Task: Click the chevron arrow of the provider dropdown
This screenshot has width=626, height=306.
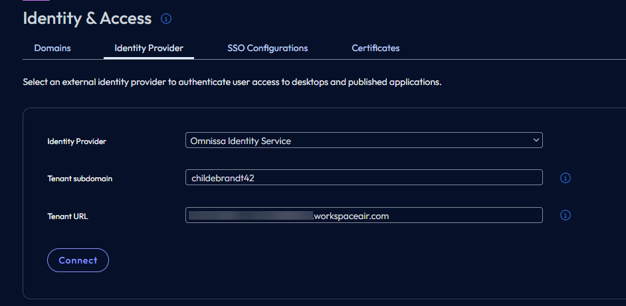Action: click(536, 140)
